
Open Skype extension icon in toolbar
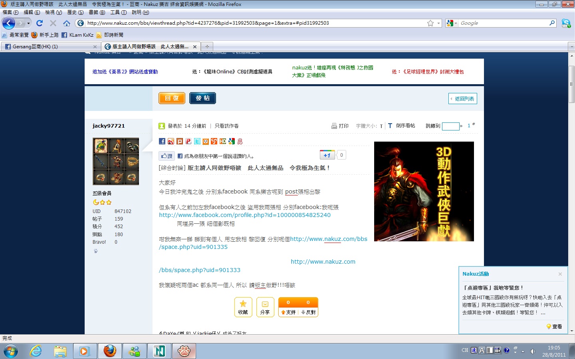click(x=566, y=23)
